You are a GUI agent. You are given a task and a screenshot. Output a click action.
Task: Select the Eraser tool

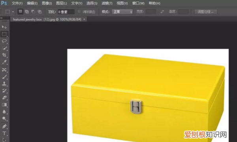point(4,98)
